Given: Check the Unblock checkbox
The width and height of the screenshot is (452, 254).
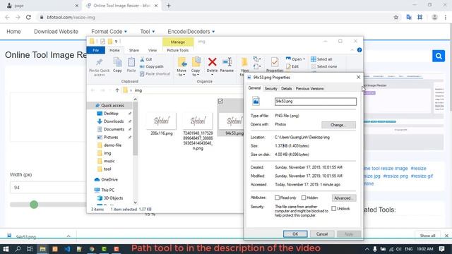Looking at the screenshot, I should [x=334, y=209].
